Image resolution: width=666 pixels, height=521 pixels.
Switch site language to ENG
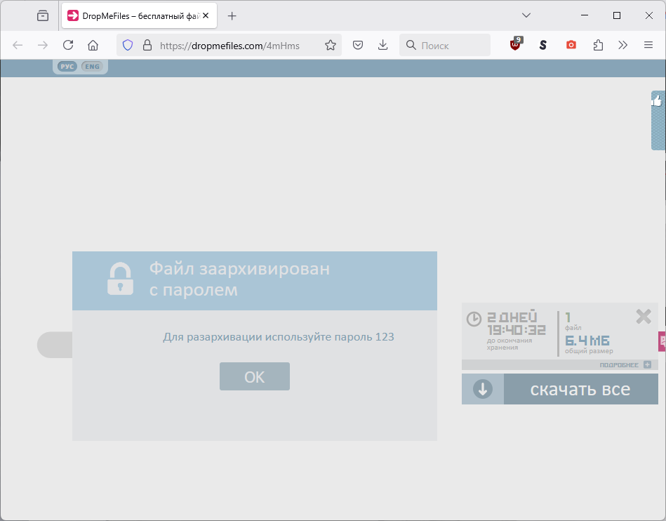[92, 66]
